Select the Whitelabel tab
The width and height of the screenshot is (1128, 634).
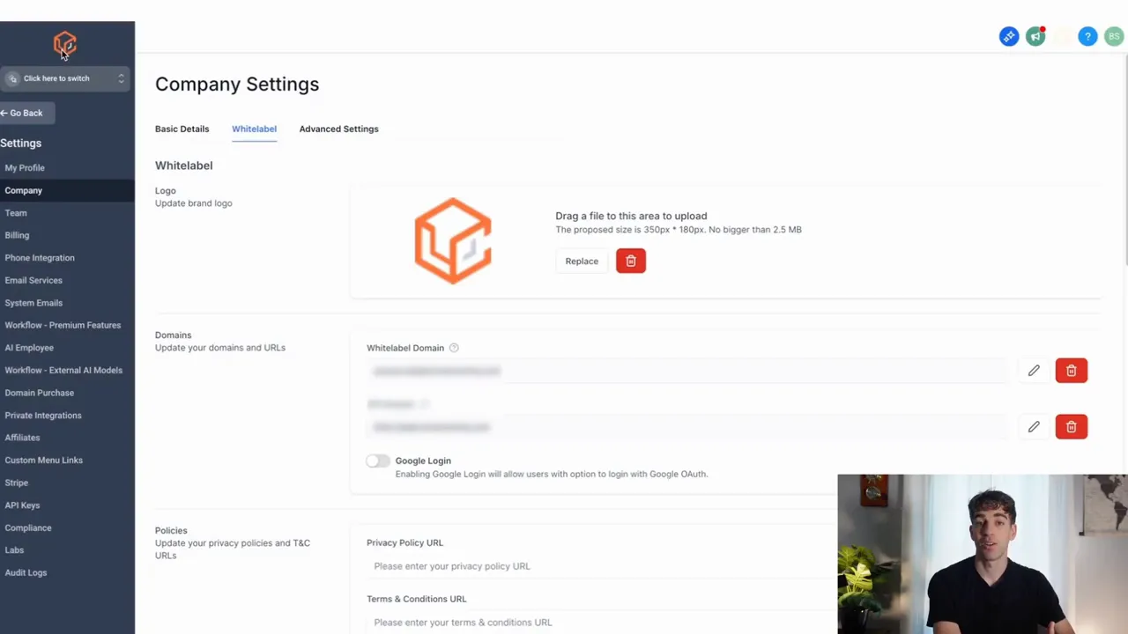(254, 129)
